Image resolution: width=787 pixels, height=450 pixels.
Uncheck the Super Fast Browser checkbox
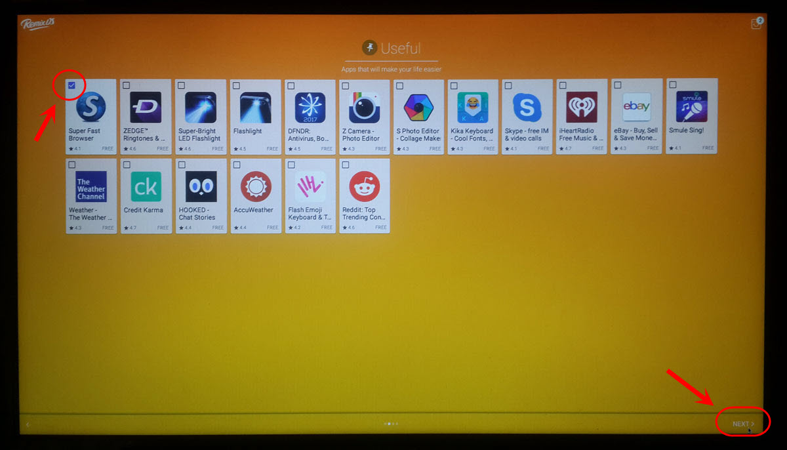(x=71, y=85)
